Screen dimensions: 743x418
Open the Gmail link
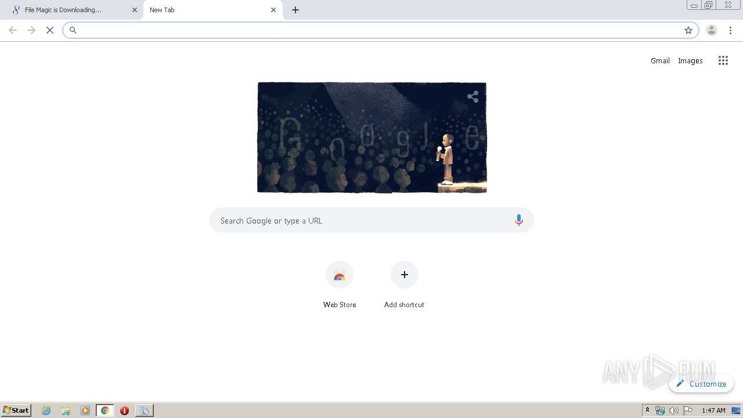(x=660, y=60)
